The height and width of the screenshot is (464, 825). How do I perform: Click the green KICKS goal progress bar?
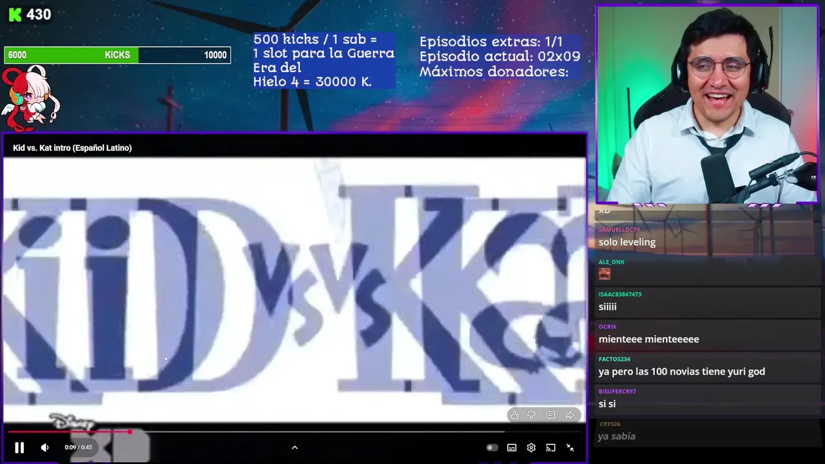117,55
